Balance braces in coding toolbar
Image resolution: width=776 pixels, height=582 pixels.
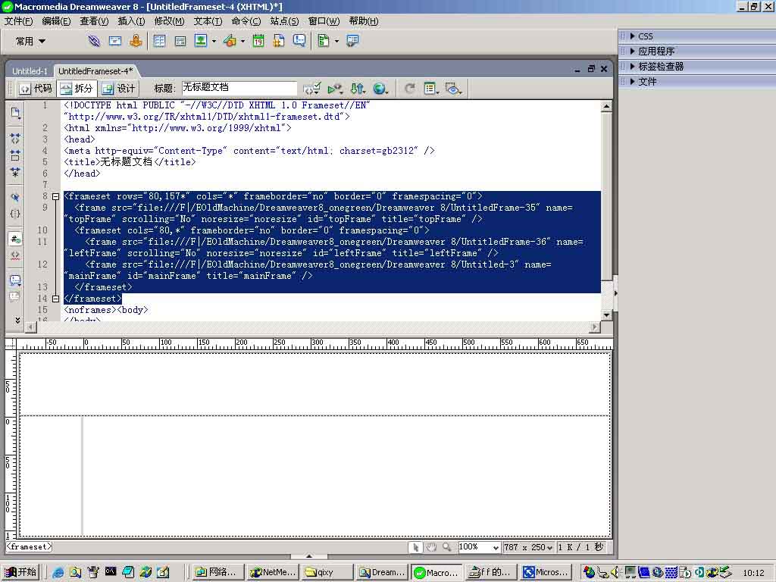[x=15, y=214]
